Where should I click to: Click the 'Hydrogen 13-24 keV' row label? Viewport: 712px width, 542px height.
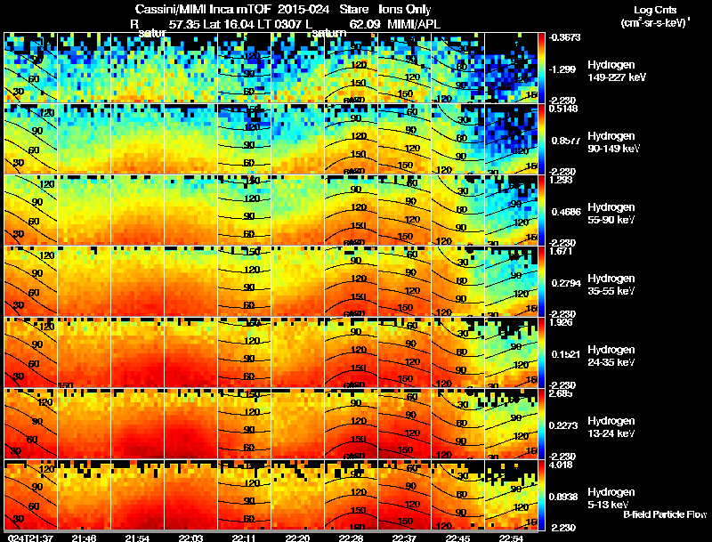coord(611,427)
